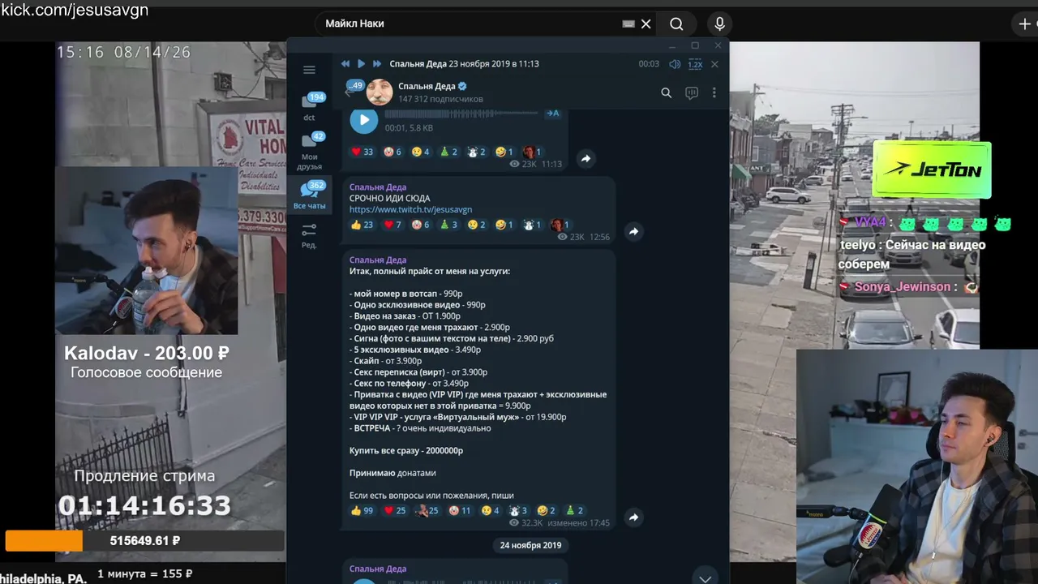
Task: Click the 00:03 player elapsed time
Action: click(x=649, y=64)
